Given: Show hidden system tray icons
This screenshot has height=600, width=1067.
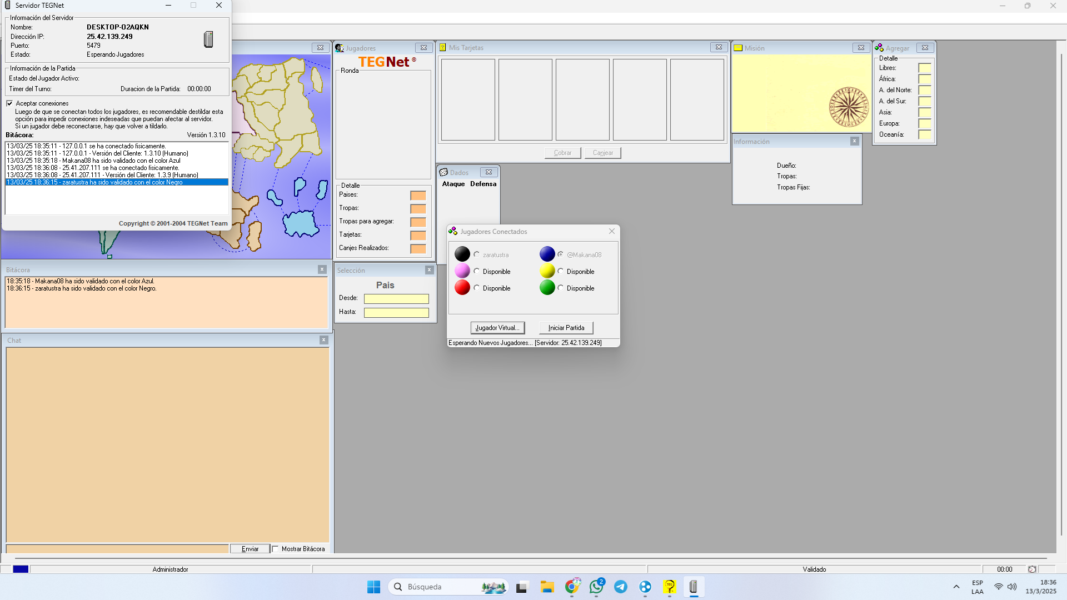Looking at the screenshot, I should (956, 587).
